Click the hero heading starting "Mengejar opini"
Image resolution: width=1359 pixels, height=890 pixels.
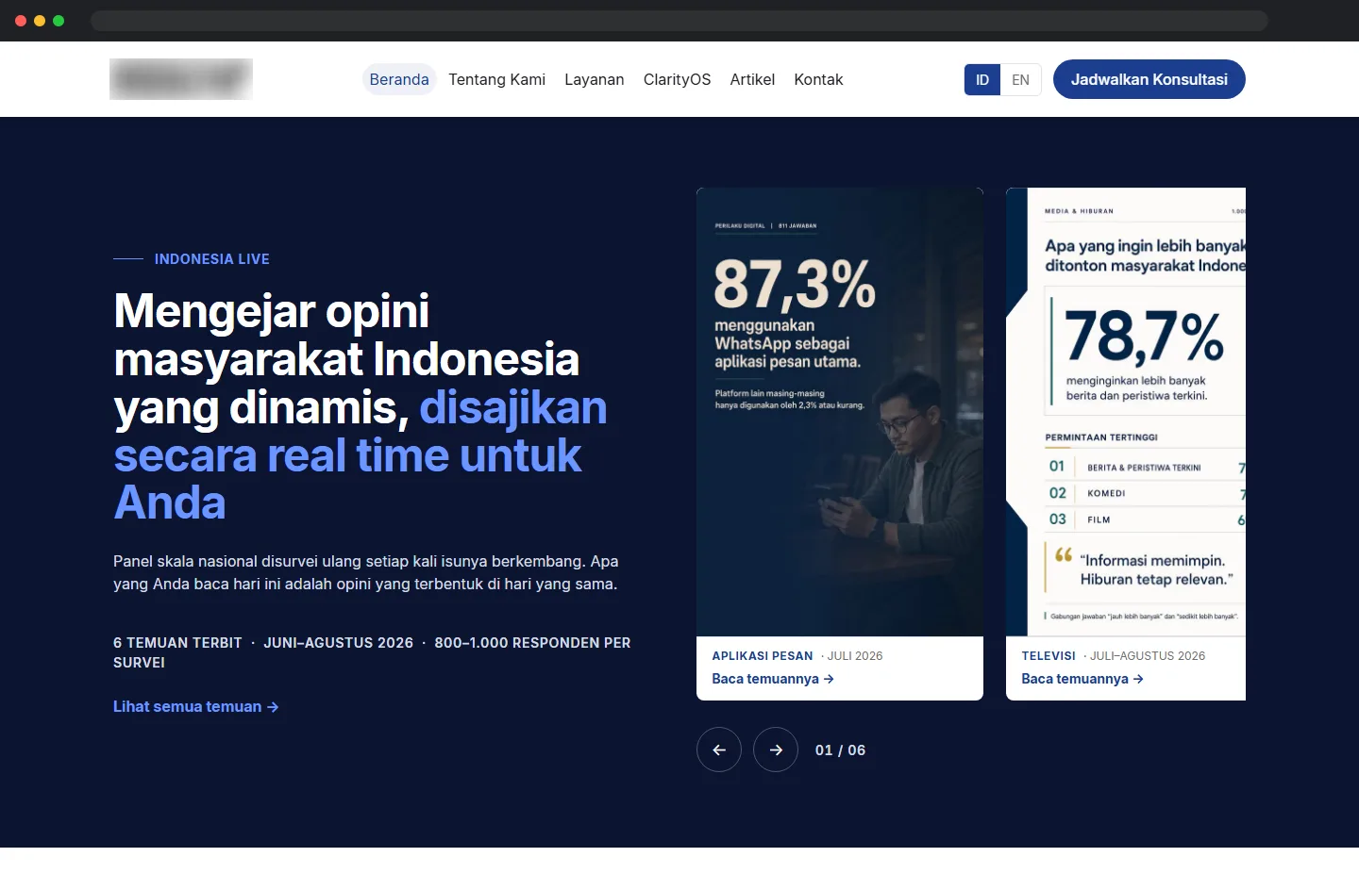point(361,406)
